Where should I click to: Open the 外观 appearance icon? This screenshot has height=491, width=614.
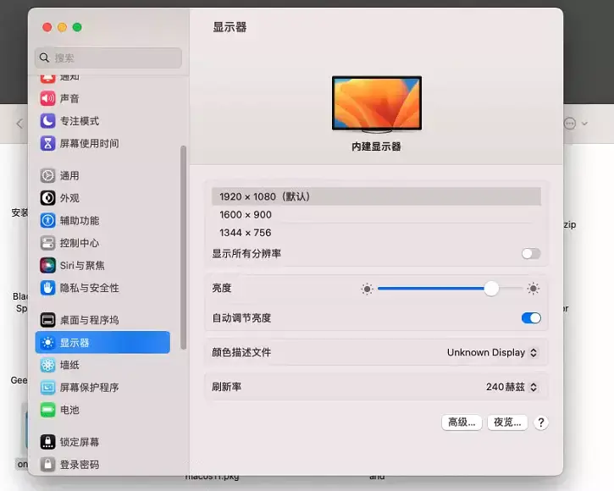click(x=47, y=198)
